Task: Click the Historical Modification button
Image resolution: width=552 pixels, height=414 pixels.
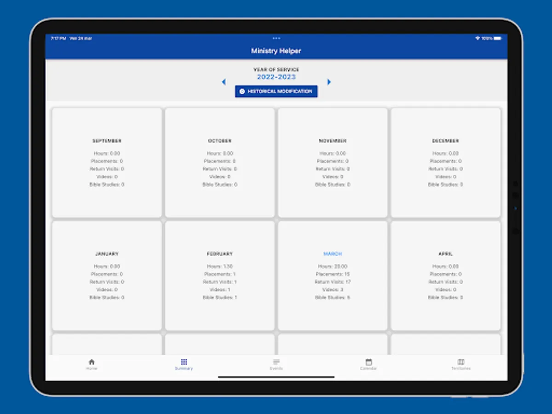Action: (x=276, y=91)
